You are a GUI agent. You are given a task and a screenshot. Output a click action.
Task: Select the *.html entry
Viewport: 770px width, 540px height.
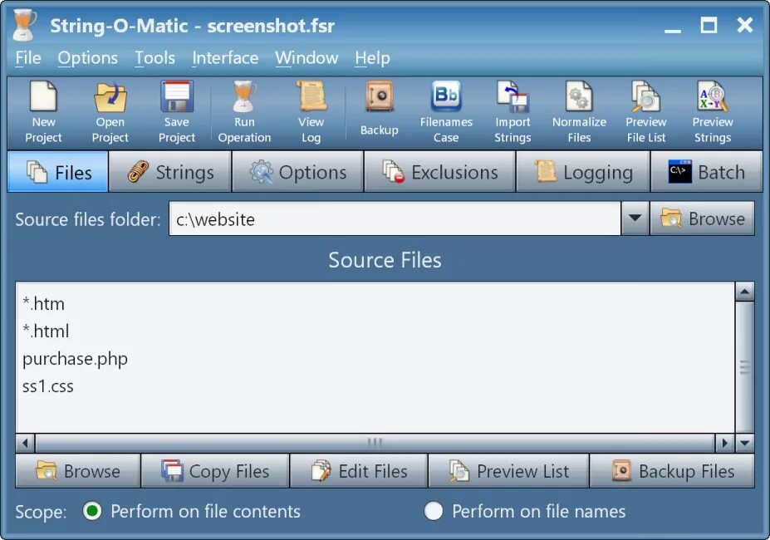point(46,331)
